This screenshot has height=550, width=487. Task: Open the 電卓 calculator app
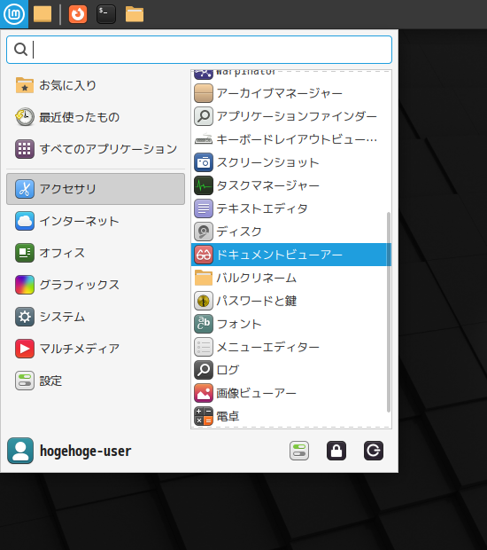[291, 416]
